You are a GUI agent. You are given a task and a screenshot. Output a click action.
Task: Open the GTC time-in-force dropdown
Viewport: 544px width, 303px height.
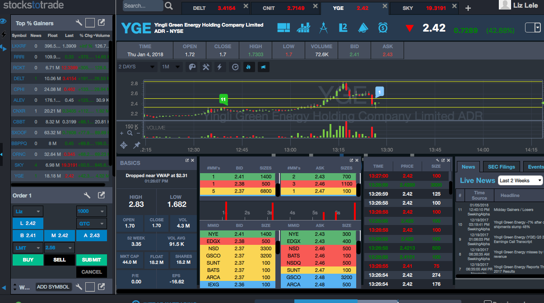[x=92, y=224]
